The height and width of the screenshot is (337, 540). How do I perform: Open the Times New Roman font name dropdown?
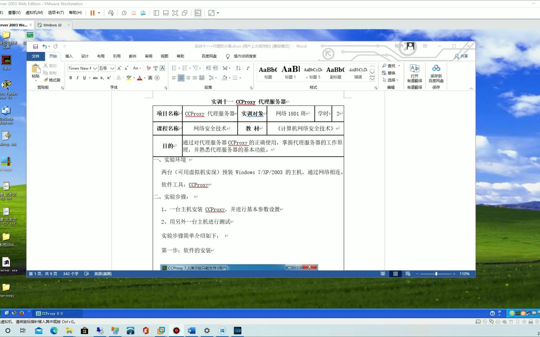[x=95, y=68]
